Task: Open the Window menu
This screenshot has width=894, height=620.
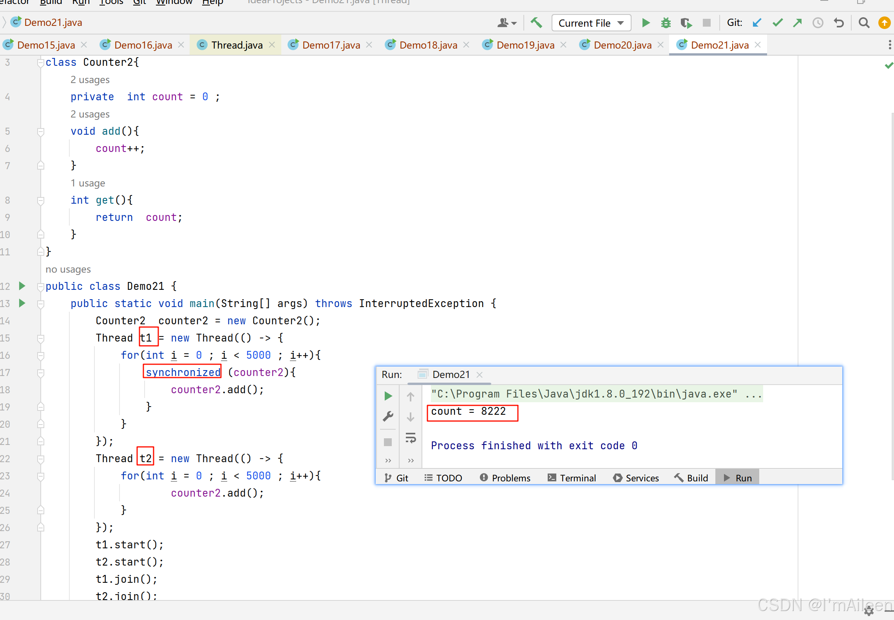Action: pyautogui.click(x=174, y=2)
